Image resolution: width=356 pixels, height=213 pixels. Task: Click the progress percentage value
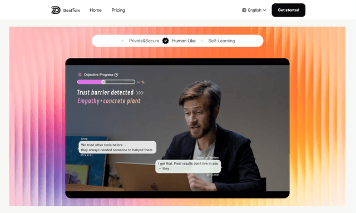(141, 82)
